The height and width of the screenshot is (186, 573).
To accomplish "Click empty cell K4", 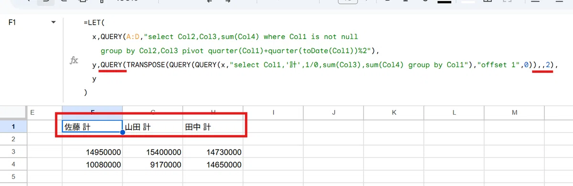I will (394, 164).
